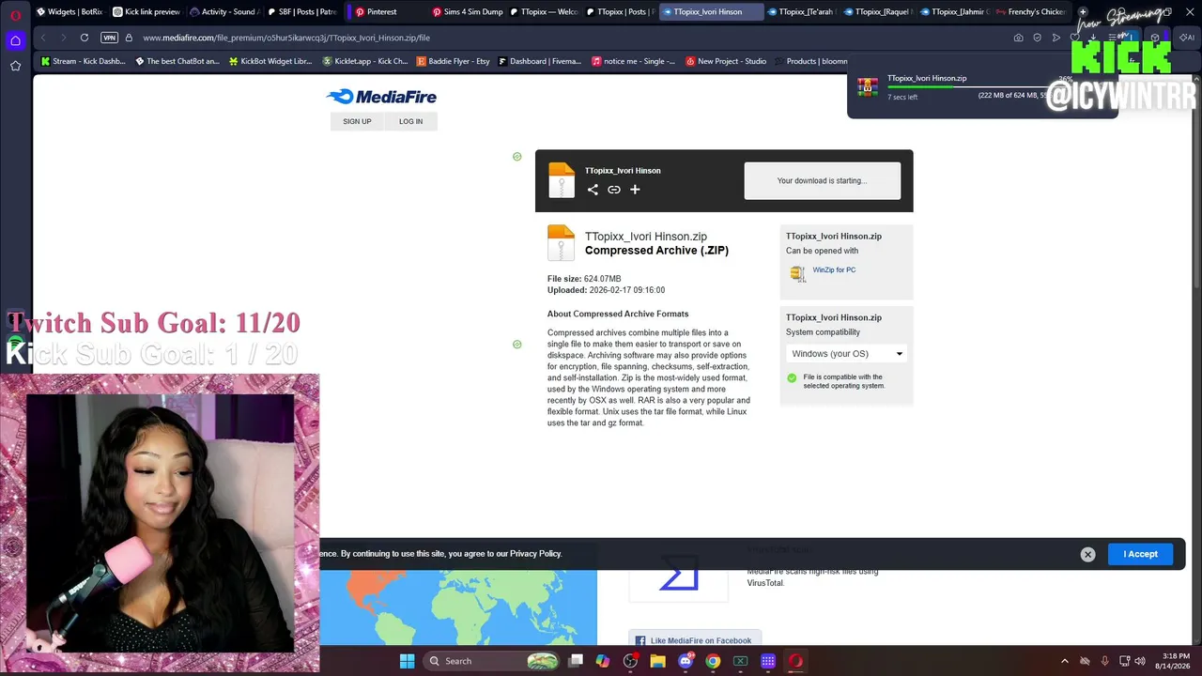This screenshot has width=1202, height=676.
Task: Click the SIGN UP button
Action: coord(357,121)
